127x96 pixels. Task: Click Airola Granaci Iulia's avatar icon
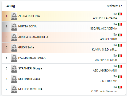tap(14, 37)
